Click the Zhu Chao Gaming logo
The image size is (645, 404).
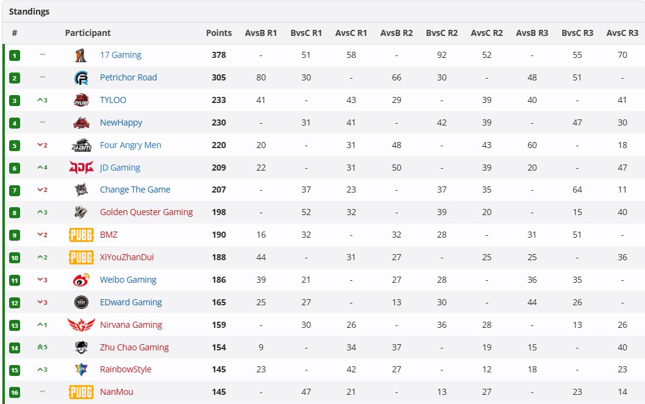[81, 348]
